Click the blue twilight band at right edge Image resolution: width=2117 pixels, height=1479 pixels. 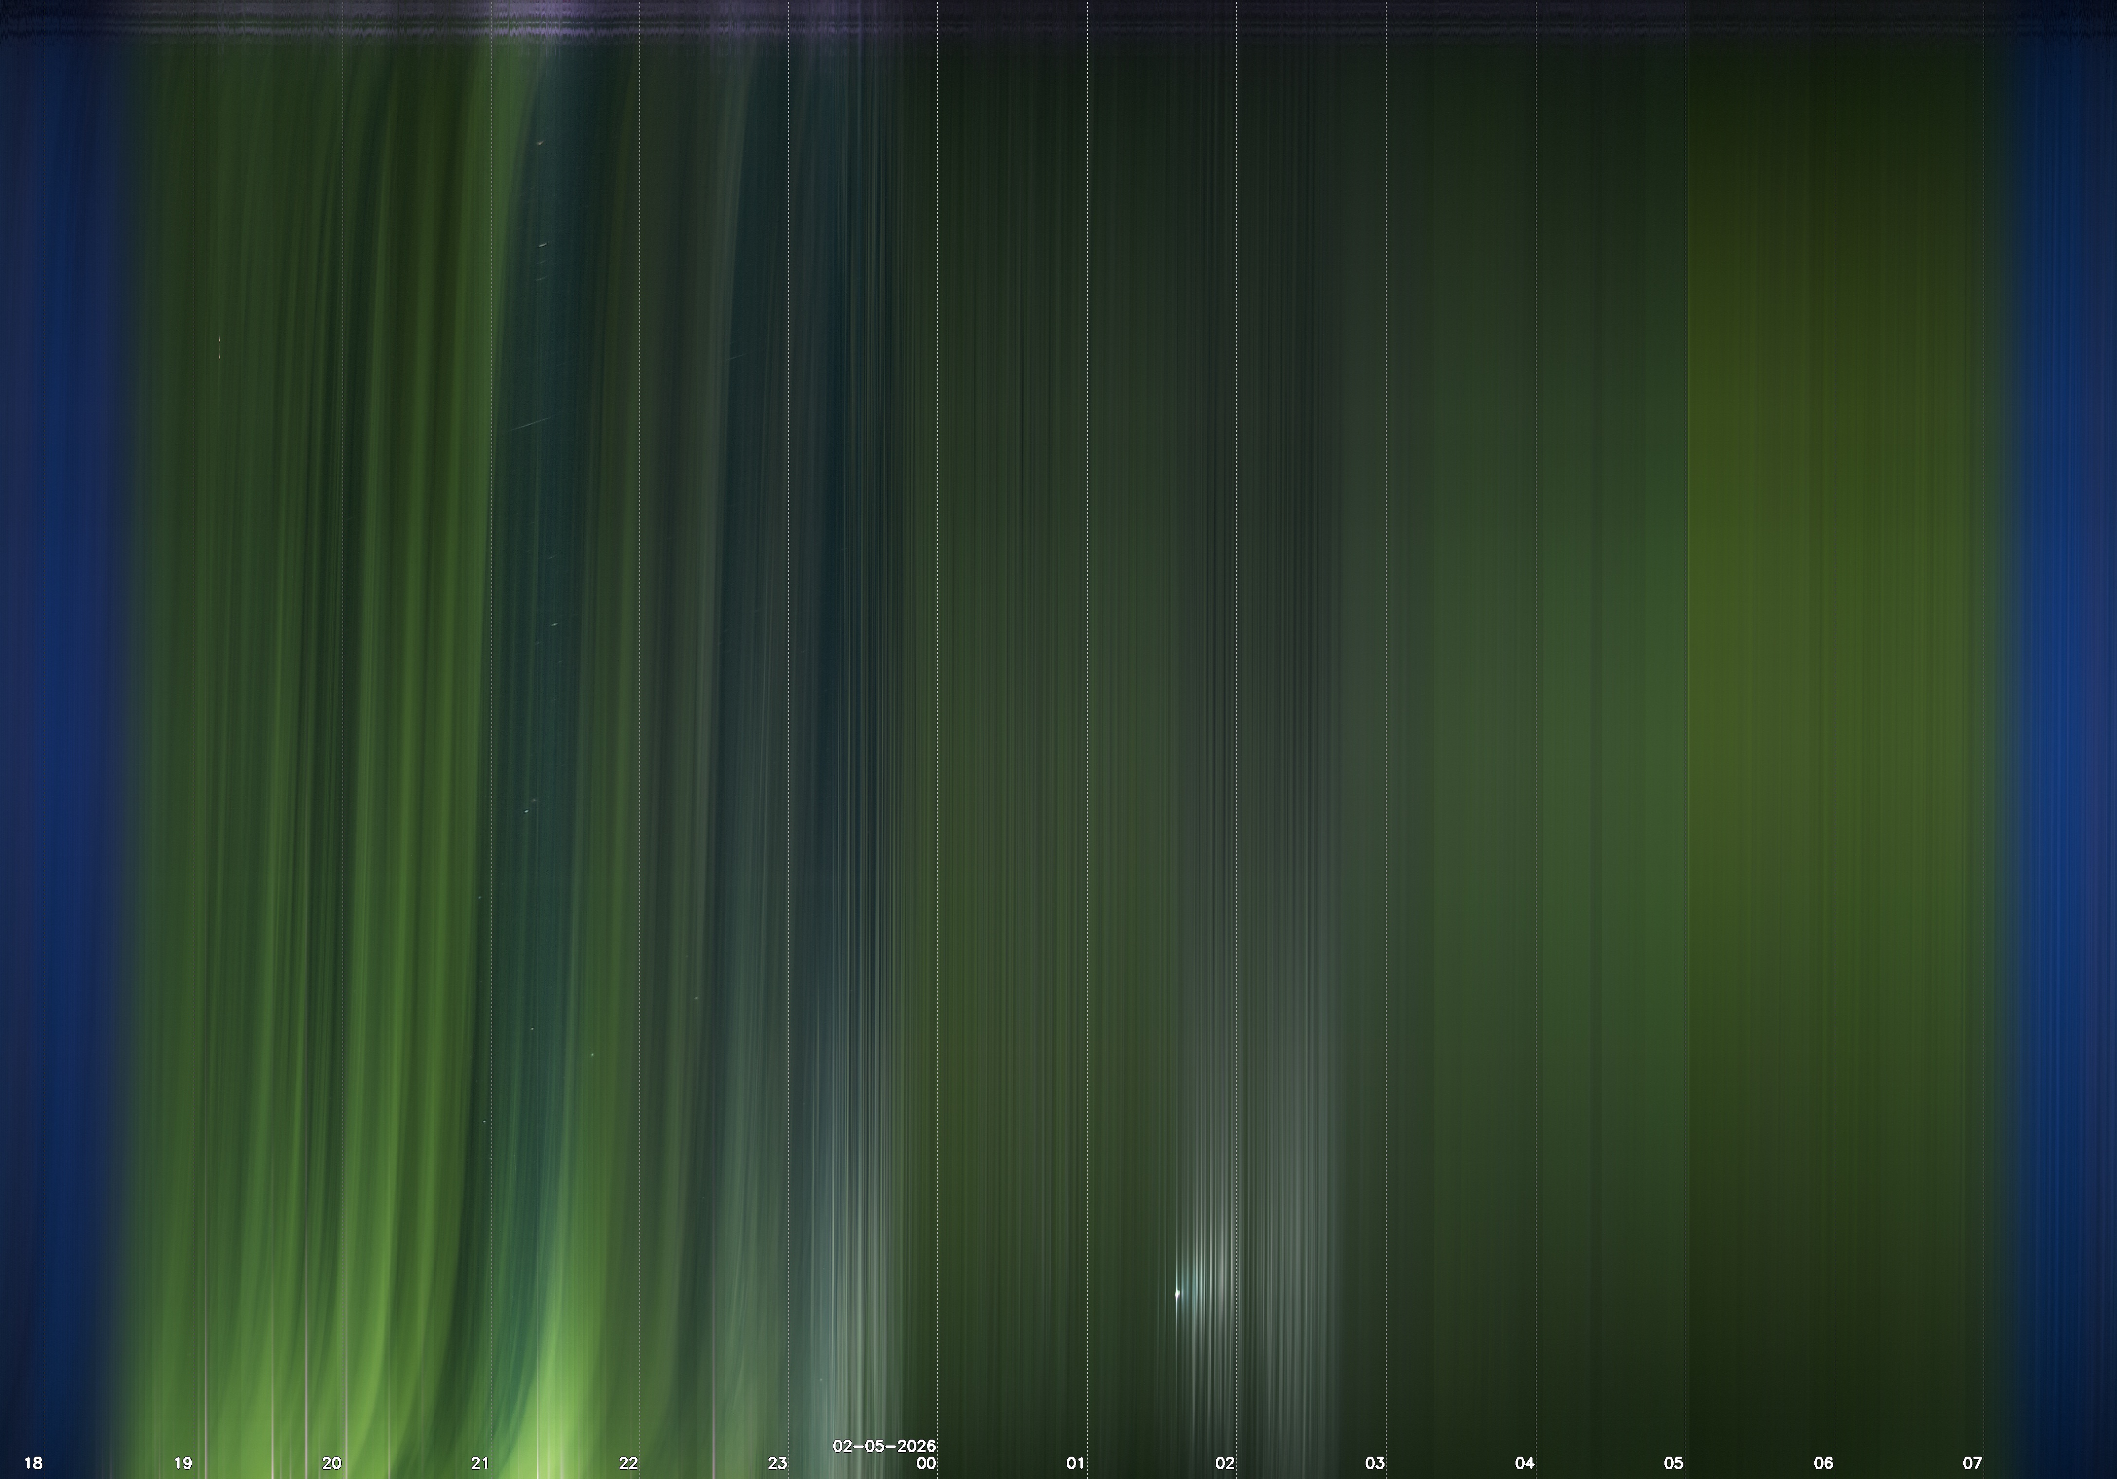click(x=2065, y=737)
